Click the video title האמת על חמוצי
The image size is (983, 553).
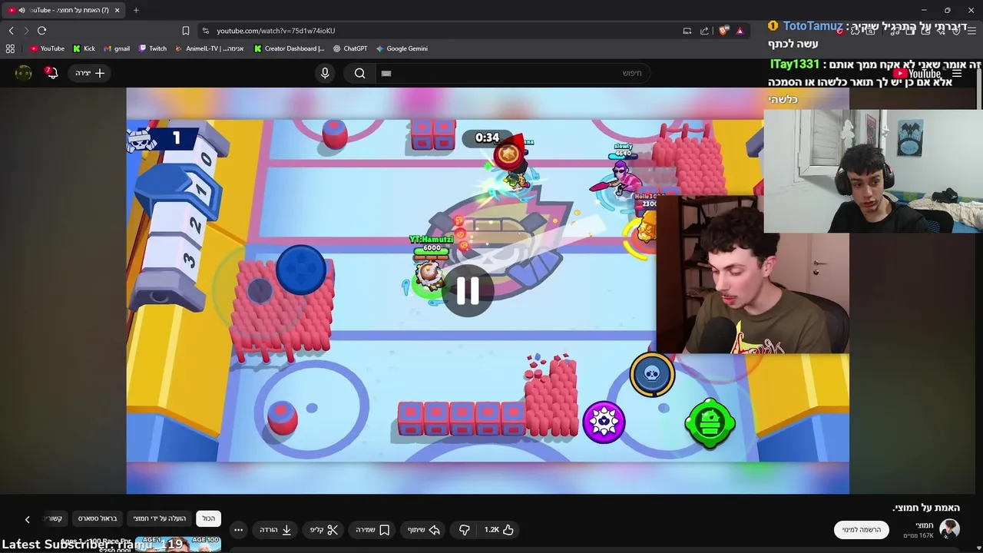(926, 508)
